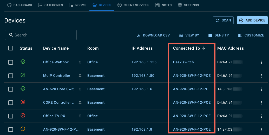The width and height of the screenshot is (269, 135).
Task: Open the Customize columns panel
Action: click(x=251, y=35)
